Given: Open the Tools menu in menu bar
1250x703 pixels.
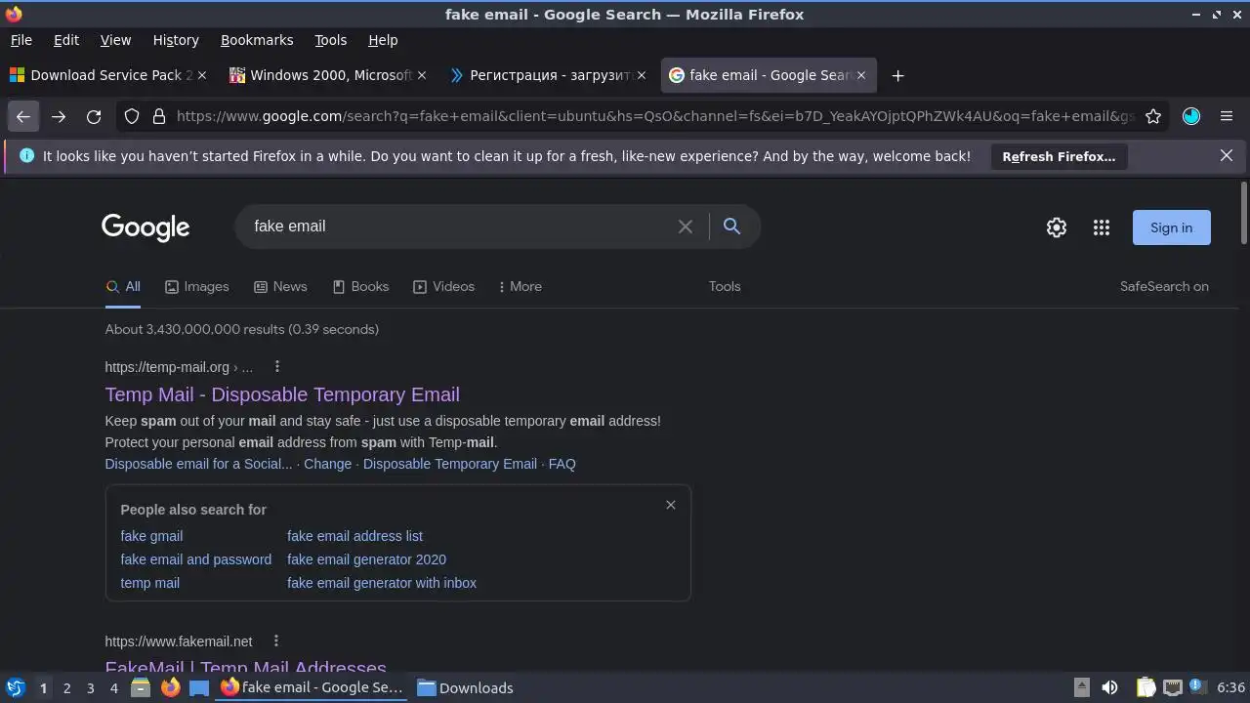Looking at the screenshot, I should click(x=330, y=40).
